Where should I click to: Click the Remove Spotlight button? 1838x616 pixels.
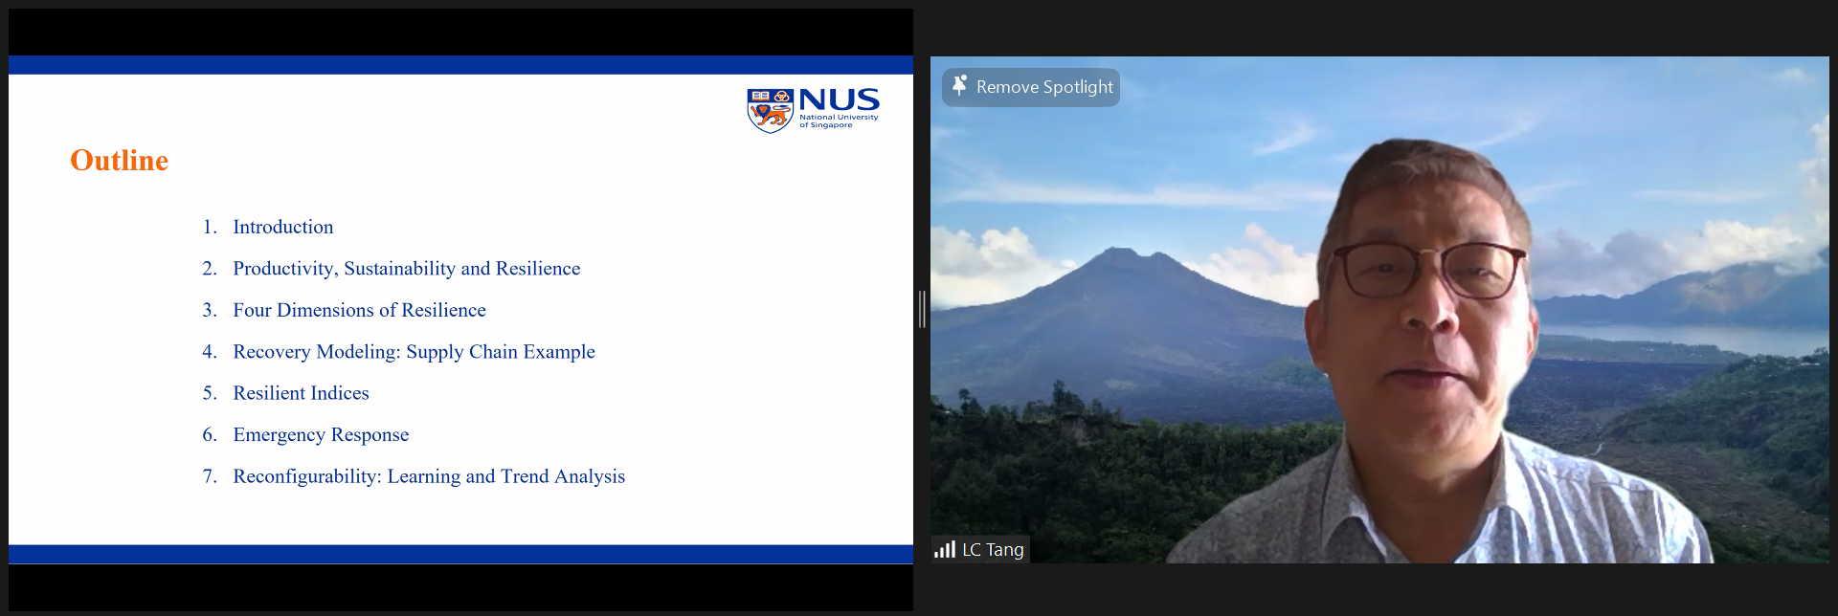click(1031, 87)
